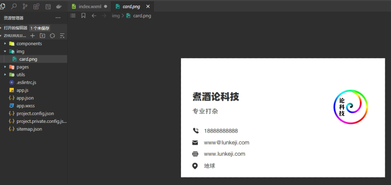
Task: Click the New Folder icon
Action: tap(42, 36)
